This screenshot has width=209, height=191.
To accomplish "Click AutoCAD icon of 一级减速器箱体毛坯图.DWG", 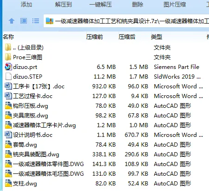I will 8,174.
